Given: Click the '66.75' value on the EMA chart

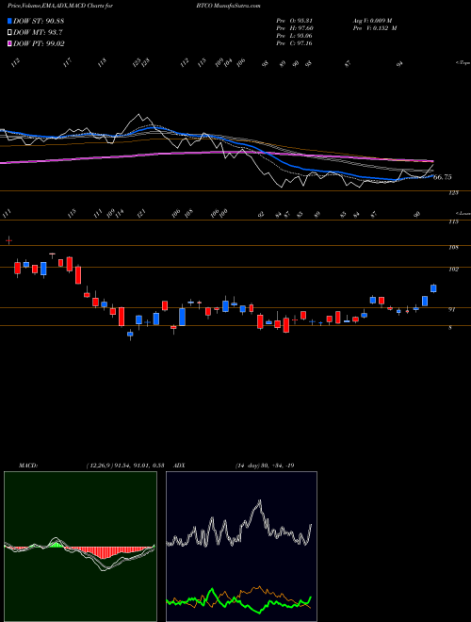Looking at the screenshot, I should tap(443, 177).
